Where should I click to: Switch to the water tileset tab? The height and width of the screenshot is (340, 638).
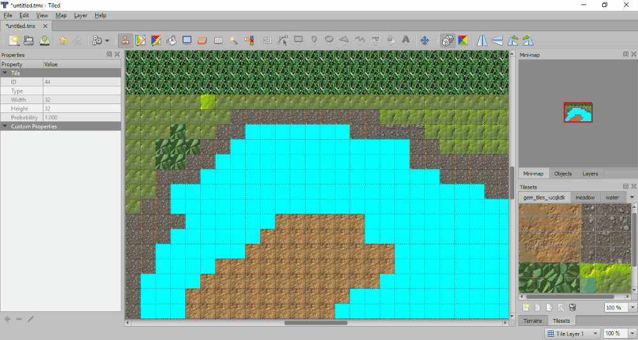tap(612, 198)
